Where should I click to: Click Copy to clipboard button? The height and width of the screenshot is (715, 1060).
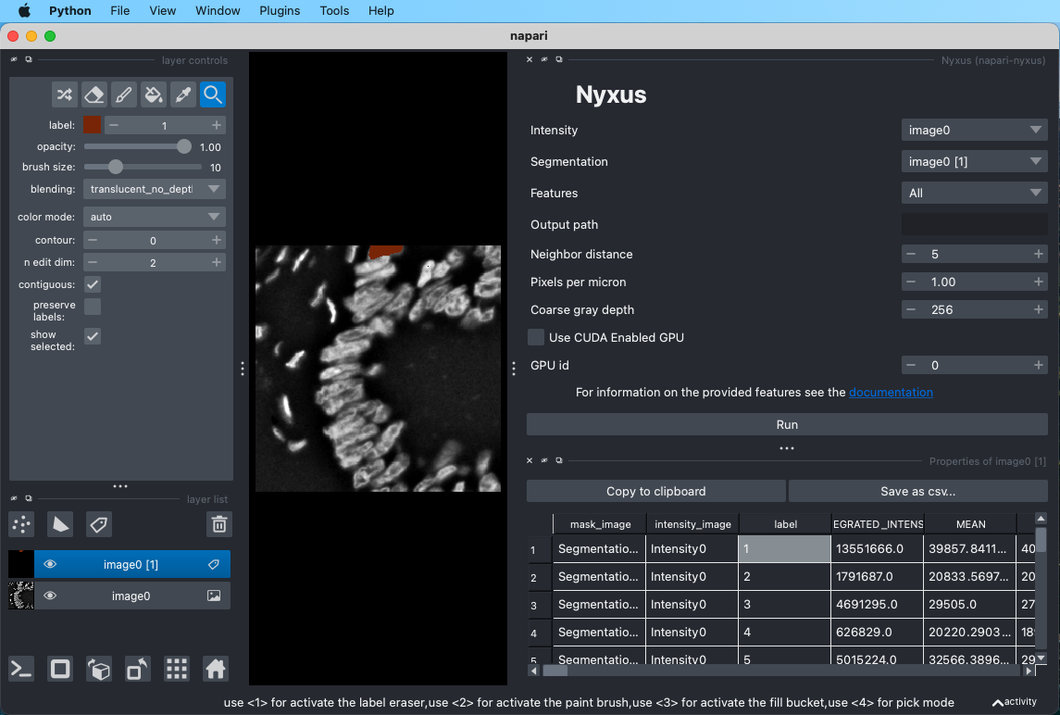655,492
